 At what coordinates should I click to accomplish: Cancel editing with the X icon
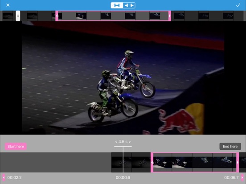point(8,5)
